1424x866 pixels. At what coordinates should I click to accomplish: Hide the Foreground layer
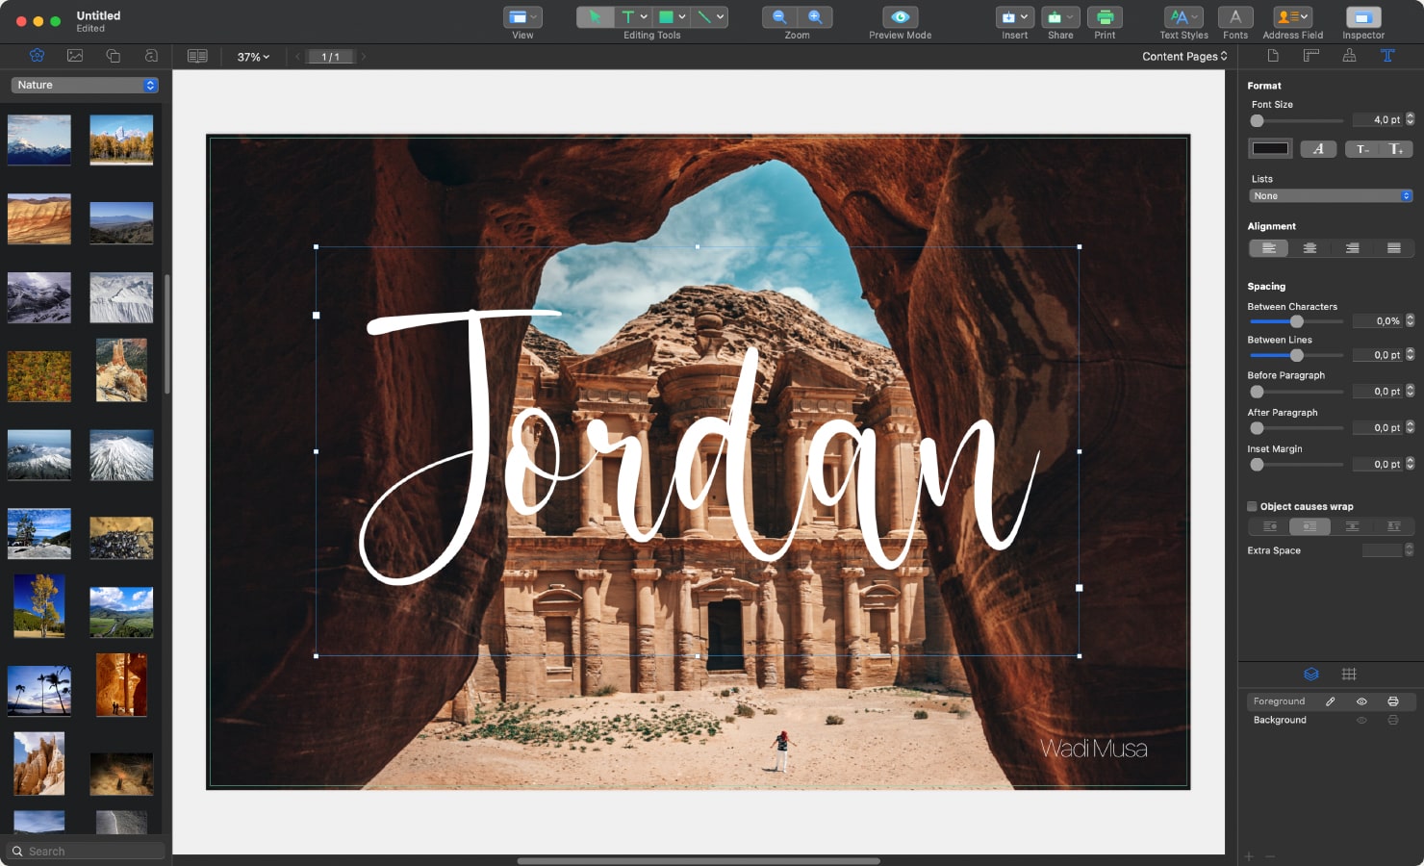point(1361,701)
